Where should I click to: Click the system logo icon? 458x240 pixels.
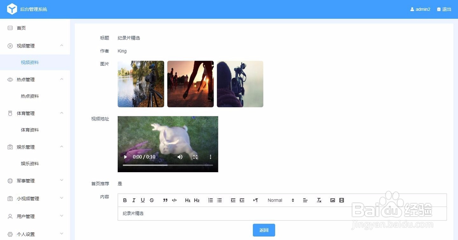12,9
